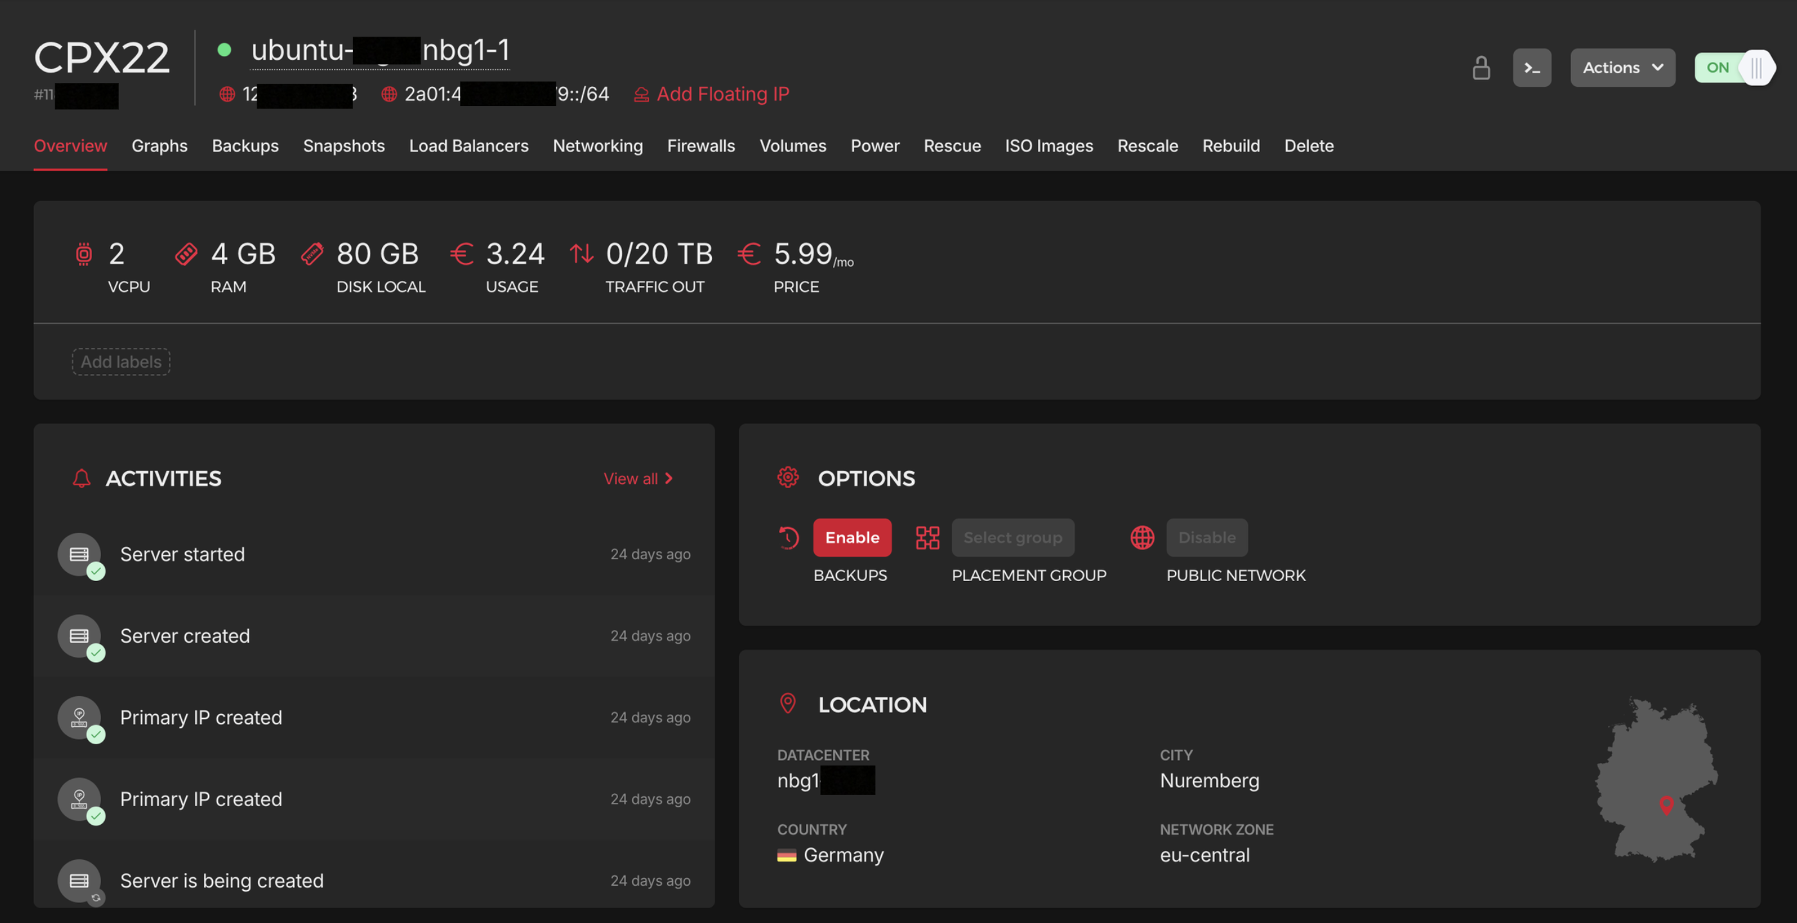This screenshot has width=1797, height=923.
Task: View all server activities
Action: 638,478
